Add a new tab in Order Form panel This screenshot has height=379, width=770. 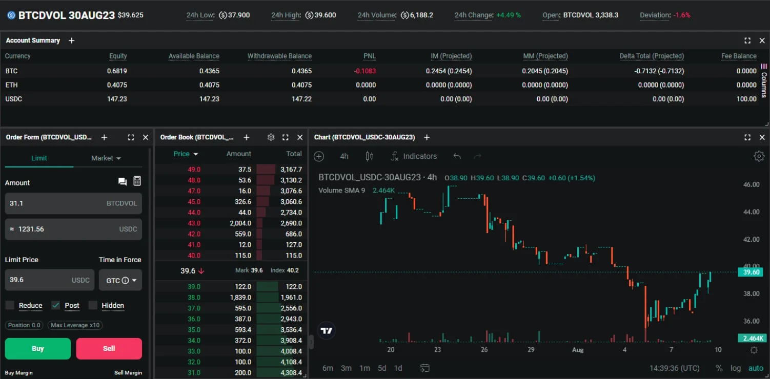pyautogui.click(x=104, y=137)
